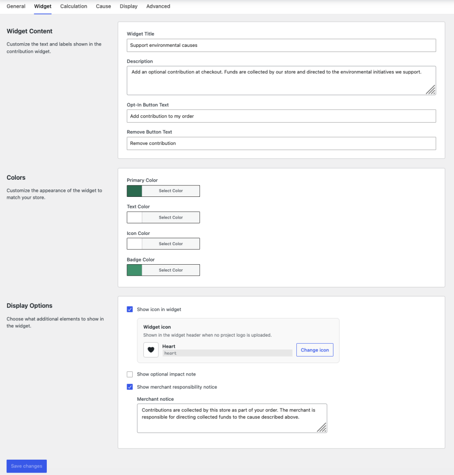This screenshot has height=475, width=454.
Task: Click the Show optional impact note label
Action: (166, 374)
